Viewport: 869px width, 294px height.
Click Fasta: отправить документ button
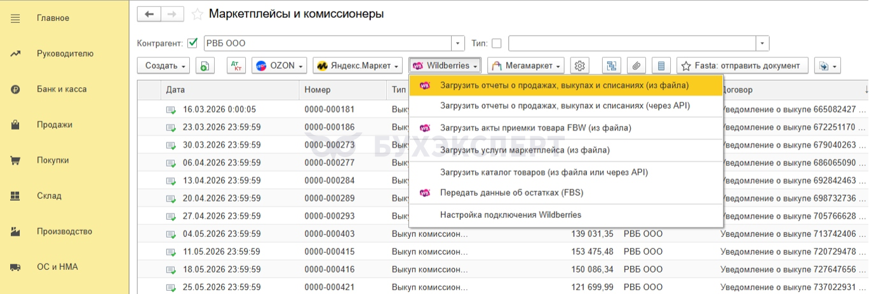tap(743, 65)
